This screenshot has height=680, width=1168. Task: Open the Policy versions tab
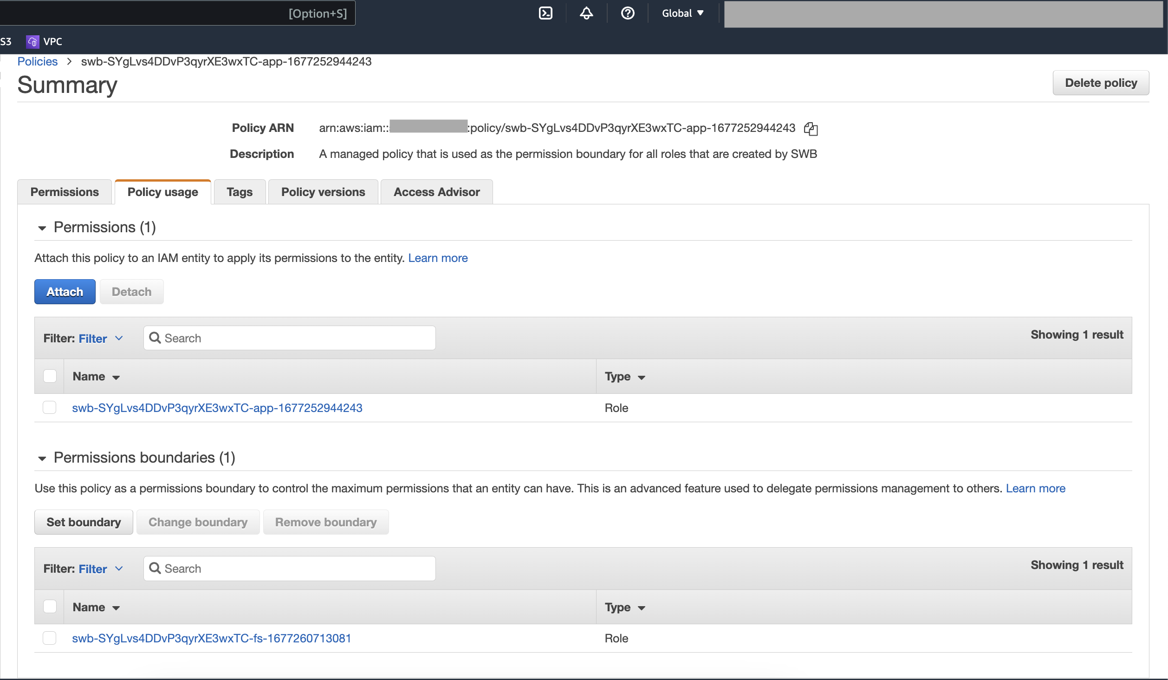point(323,192)
